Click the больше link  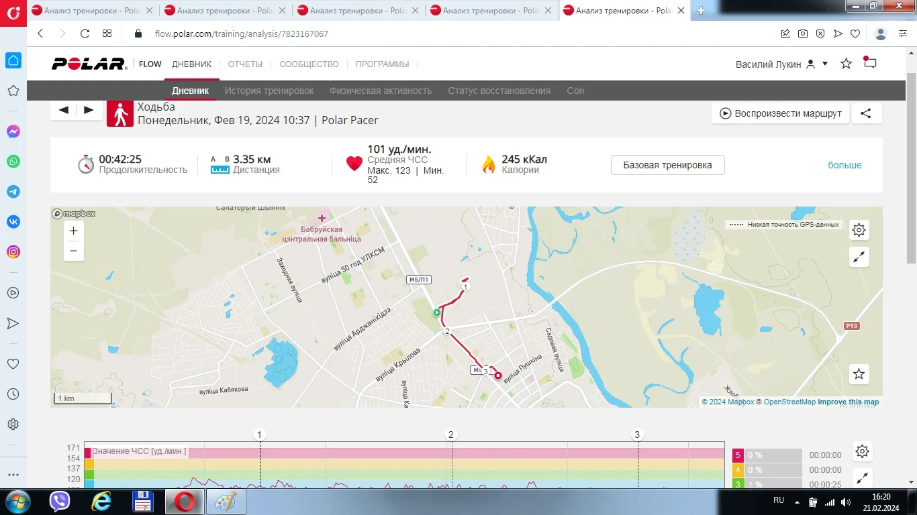(x=844, y=165)
